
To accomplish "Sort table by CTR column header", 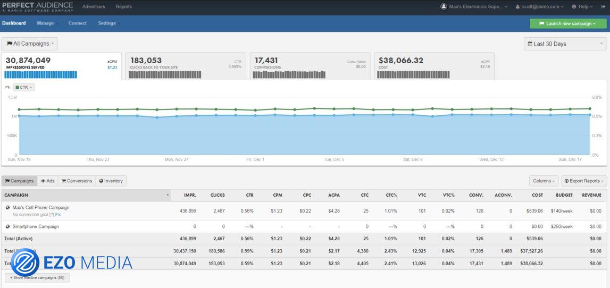I will pos(249,195).
